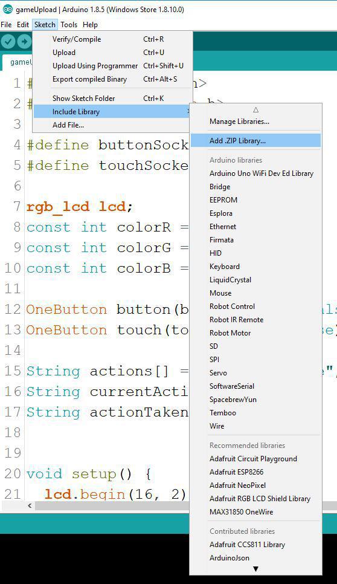Include the SpacebrewYun library
The height and width of the screenshot is (584, 337).
(255, 400)
